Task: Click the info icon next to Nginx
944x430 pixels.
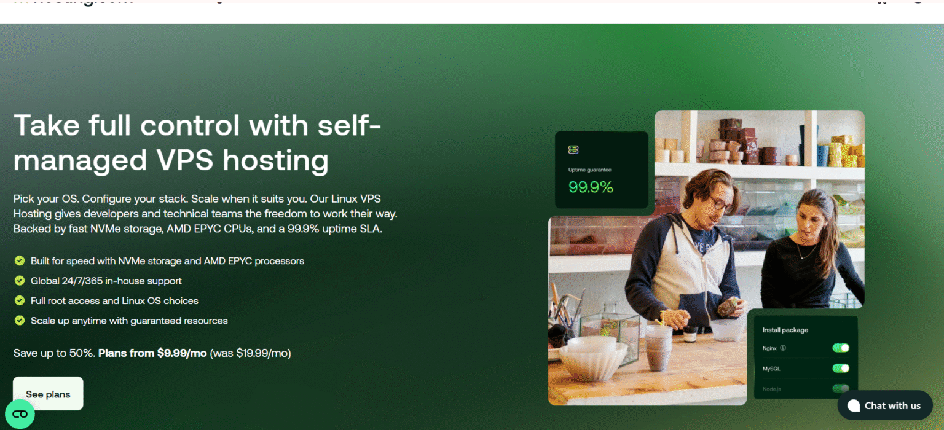Action: [x=783, y=348]
